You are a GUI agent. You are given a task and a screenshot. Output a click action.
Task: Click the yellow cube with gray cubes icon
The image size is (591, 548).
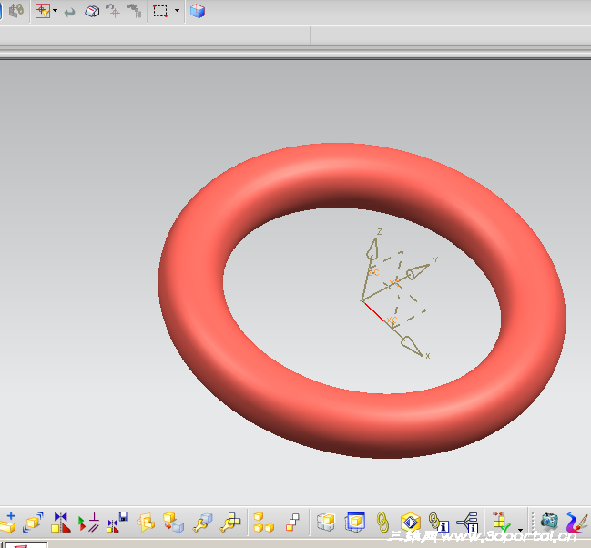tap(326, 523)
